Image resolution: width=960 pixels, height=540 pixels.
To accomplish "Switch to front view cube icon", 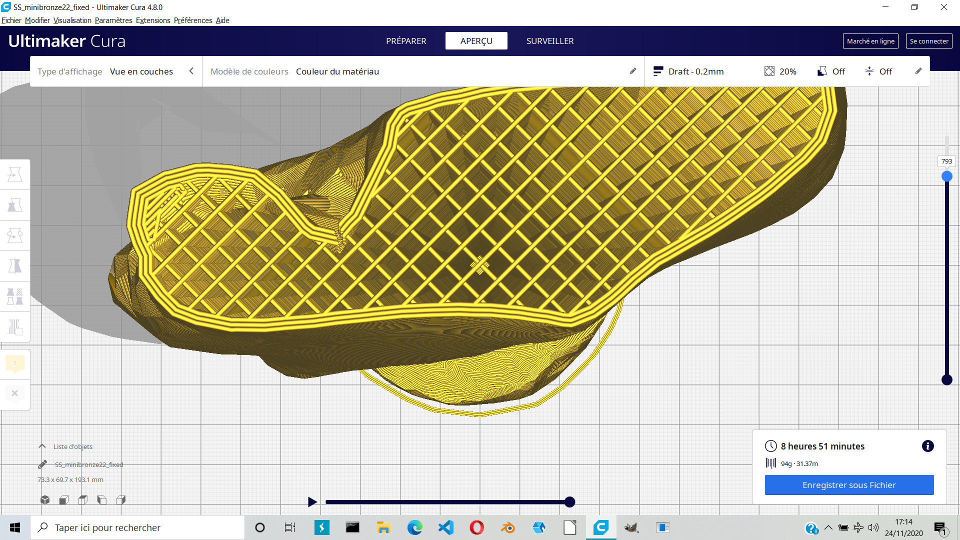I will 64,499.
